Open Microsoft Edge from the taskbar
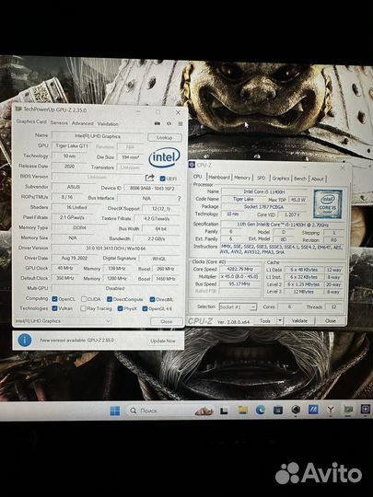This screenshot has height=497, width=373. 261,410
